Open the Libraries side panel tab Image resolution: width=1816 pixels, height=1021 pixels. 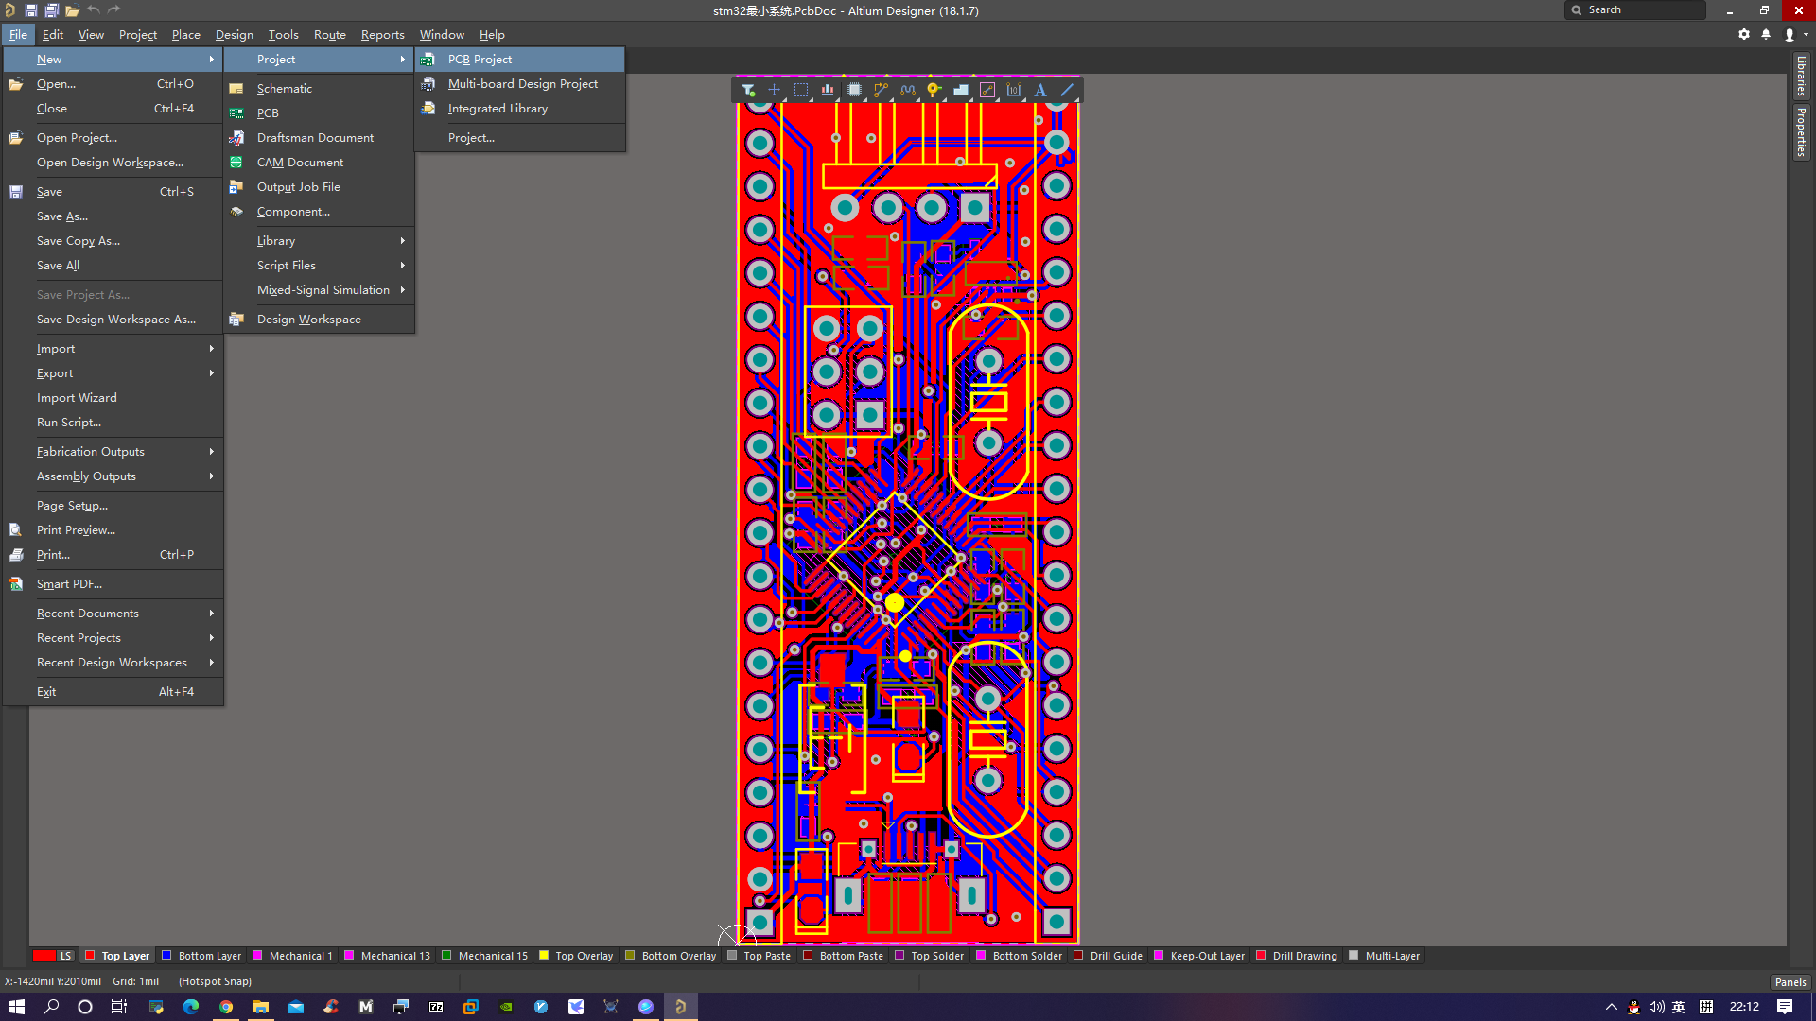(x=1801, y=75)
